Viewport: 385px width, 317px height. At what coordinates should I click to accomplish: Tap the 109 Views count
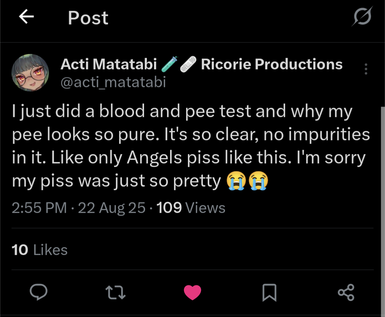click(191, 208)
